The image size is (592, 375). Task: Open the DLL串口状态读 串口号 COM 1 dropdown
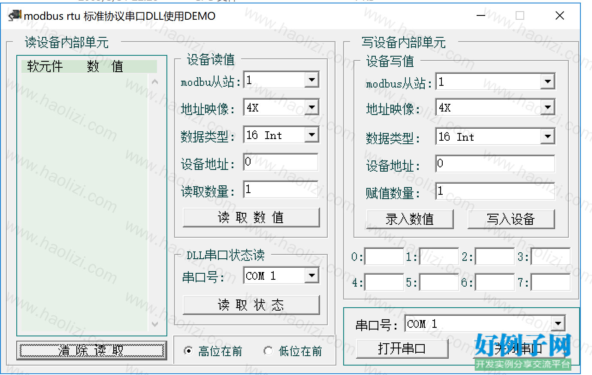pyautogui.click(x=312, y=275)
